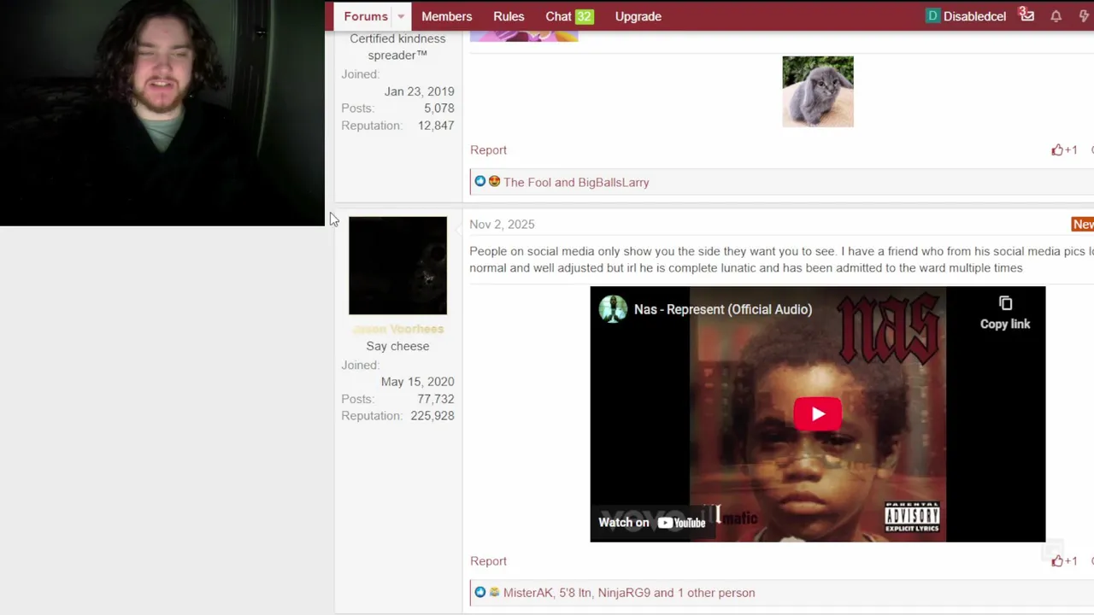The height and width of the screenshot is (615, 1094).
Task: Report the Jan 23, 2019 user's post
Action: [x=488, y=149]
